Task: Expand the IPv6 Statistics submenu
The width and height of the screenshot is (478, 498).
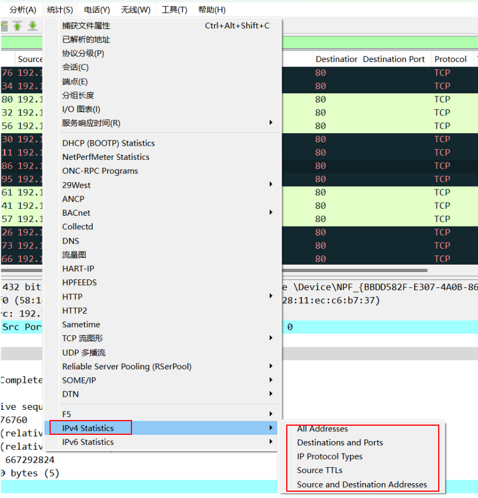Action: click(163, 442)
